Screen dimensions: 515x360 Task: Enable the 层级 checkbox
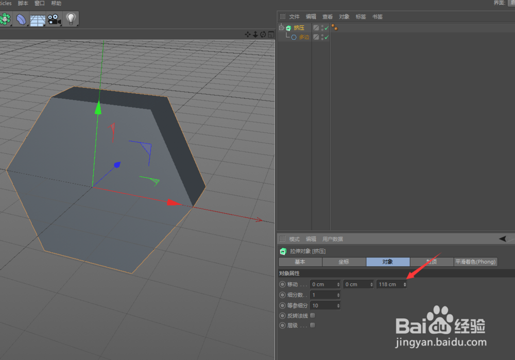[313, 325]
